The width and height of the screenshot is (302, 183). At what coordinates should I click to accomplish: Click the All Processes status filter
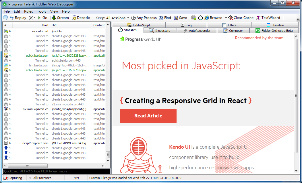coord(40,178)
